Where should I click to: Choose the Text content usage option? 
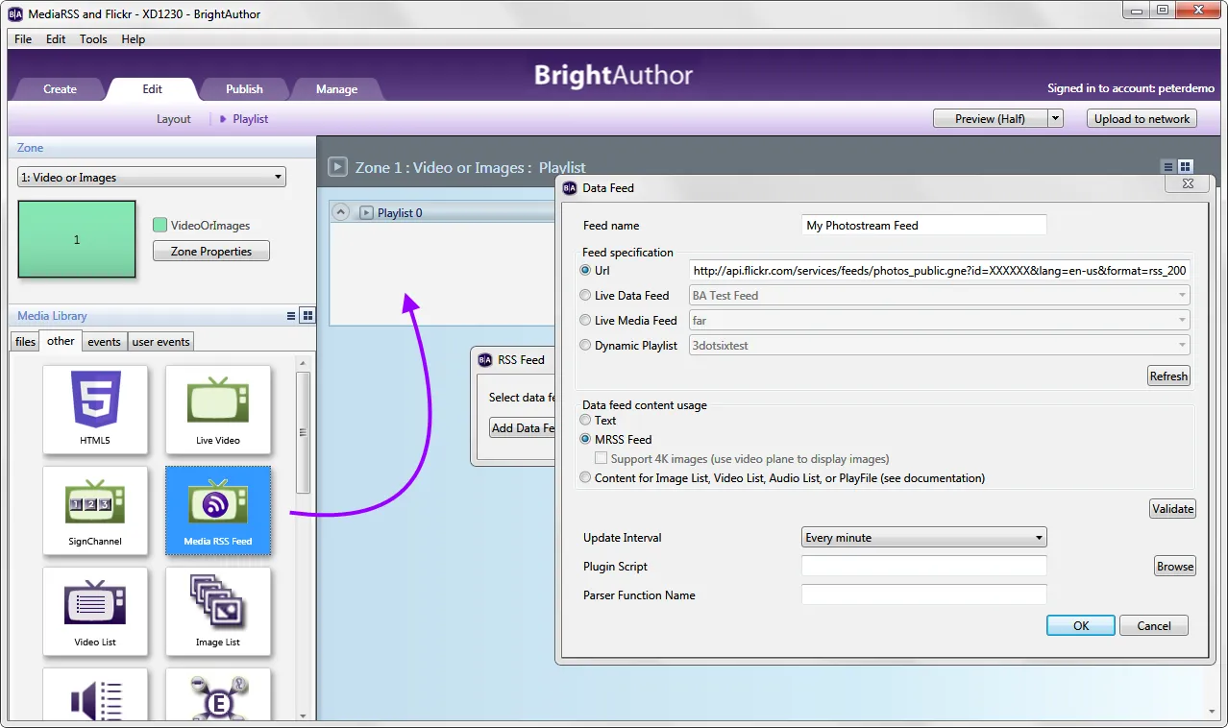tap(585, 421)
